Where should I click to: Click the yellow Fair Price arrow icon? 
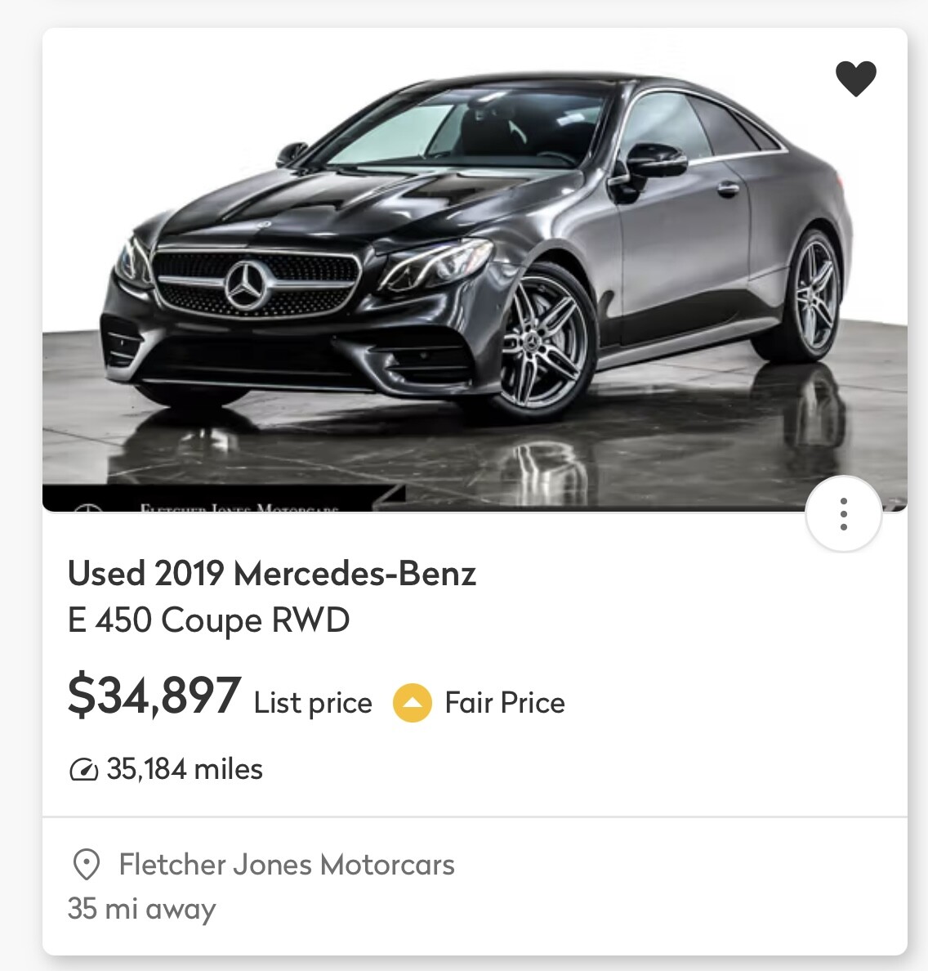(412, 703)
